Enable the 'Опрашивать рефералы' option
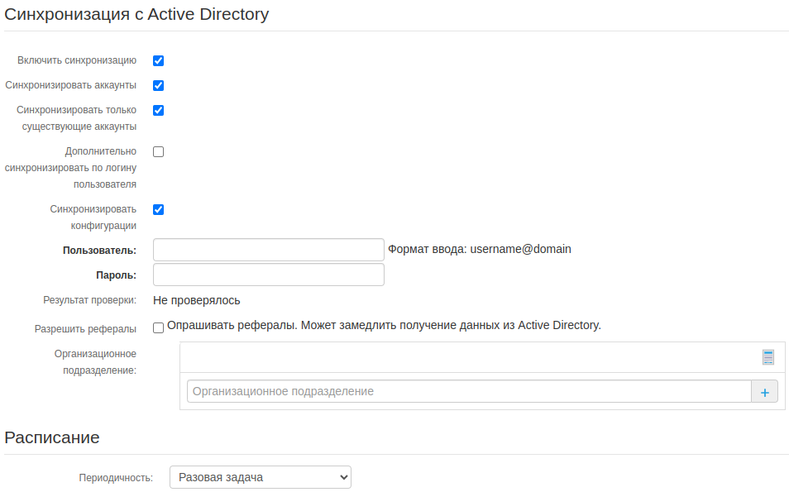789x492 pixels. (x=158, y=327)
